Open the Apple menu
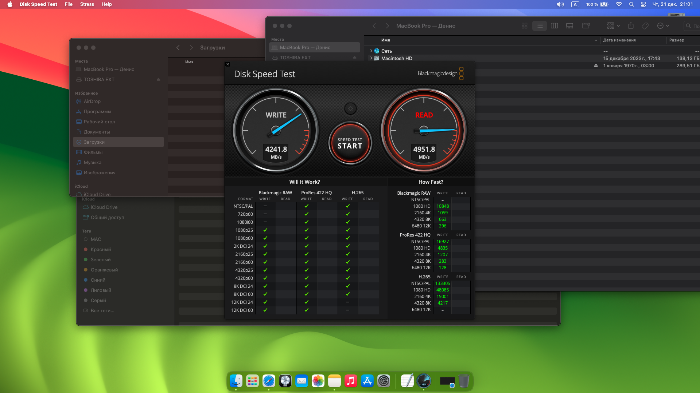 click(x=10, y=4)
